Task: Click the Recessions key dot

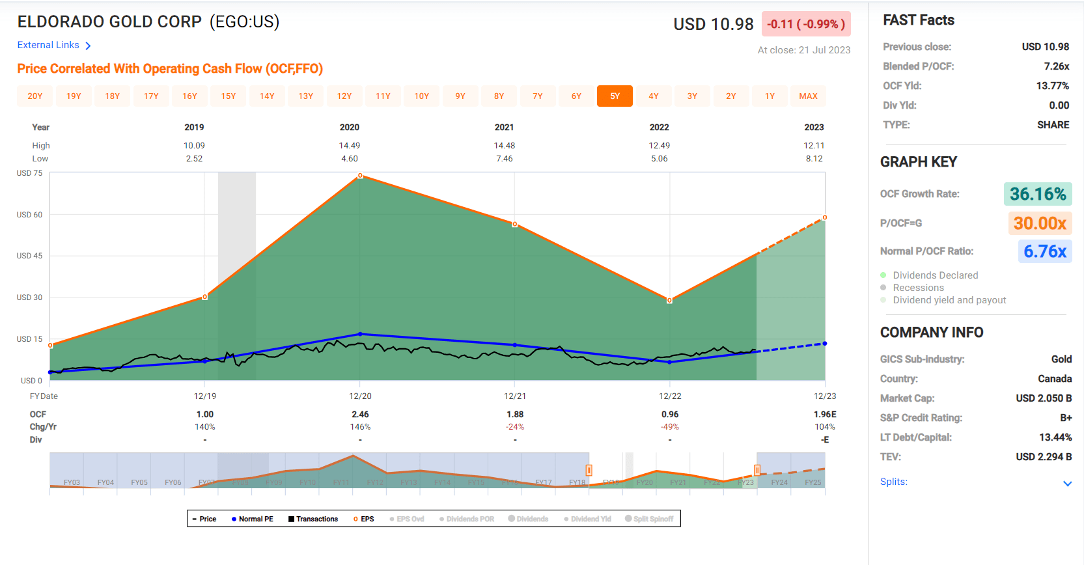Action: [883, 288]
